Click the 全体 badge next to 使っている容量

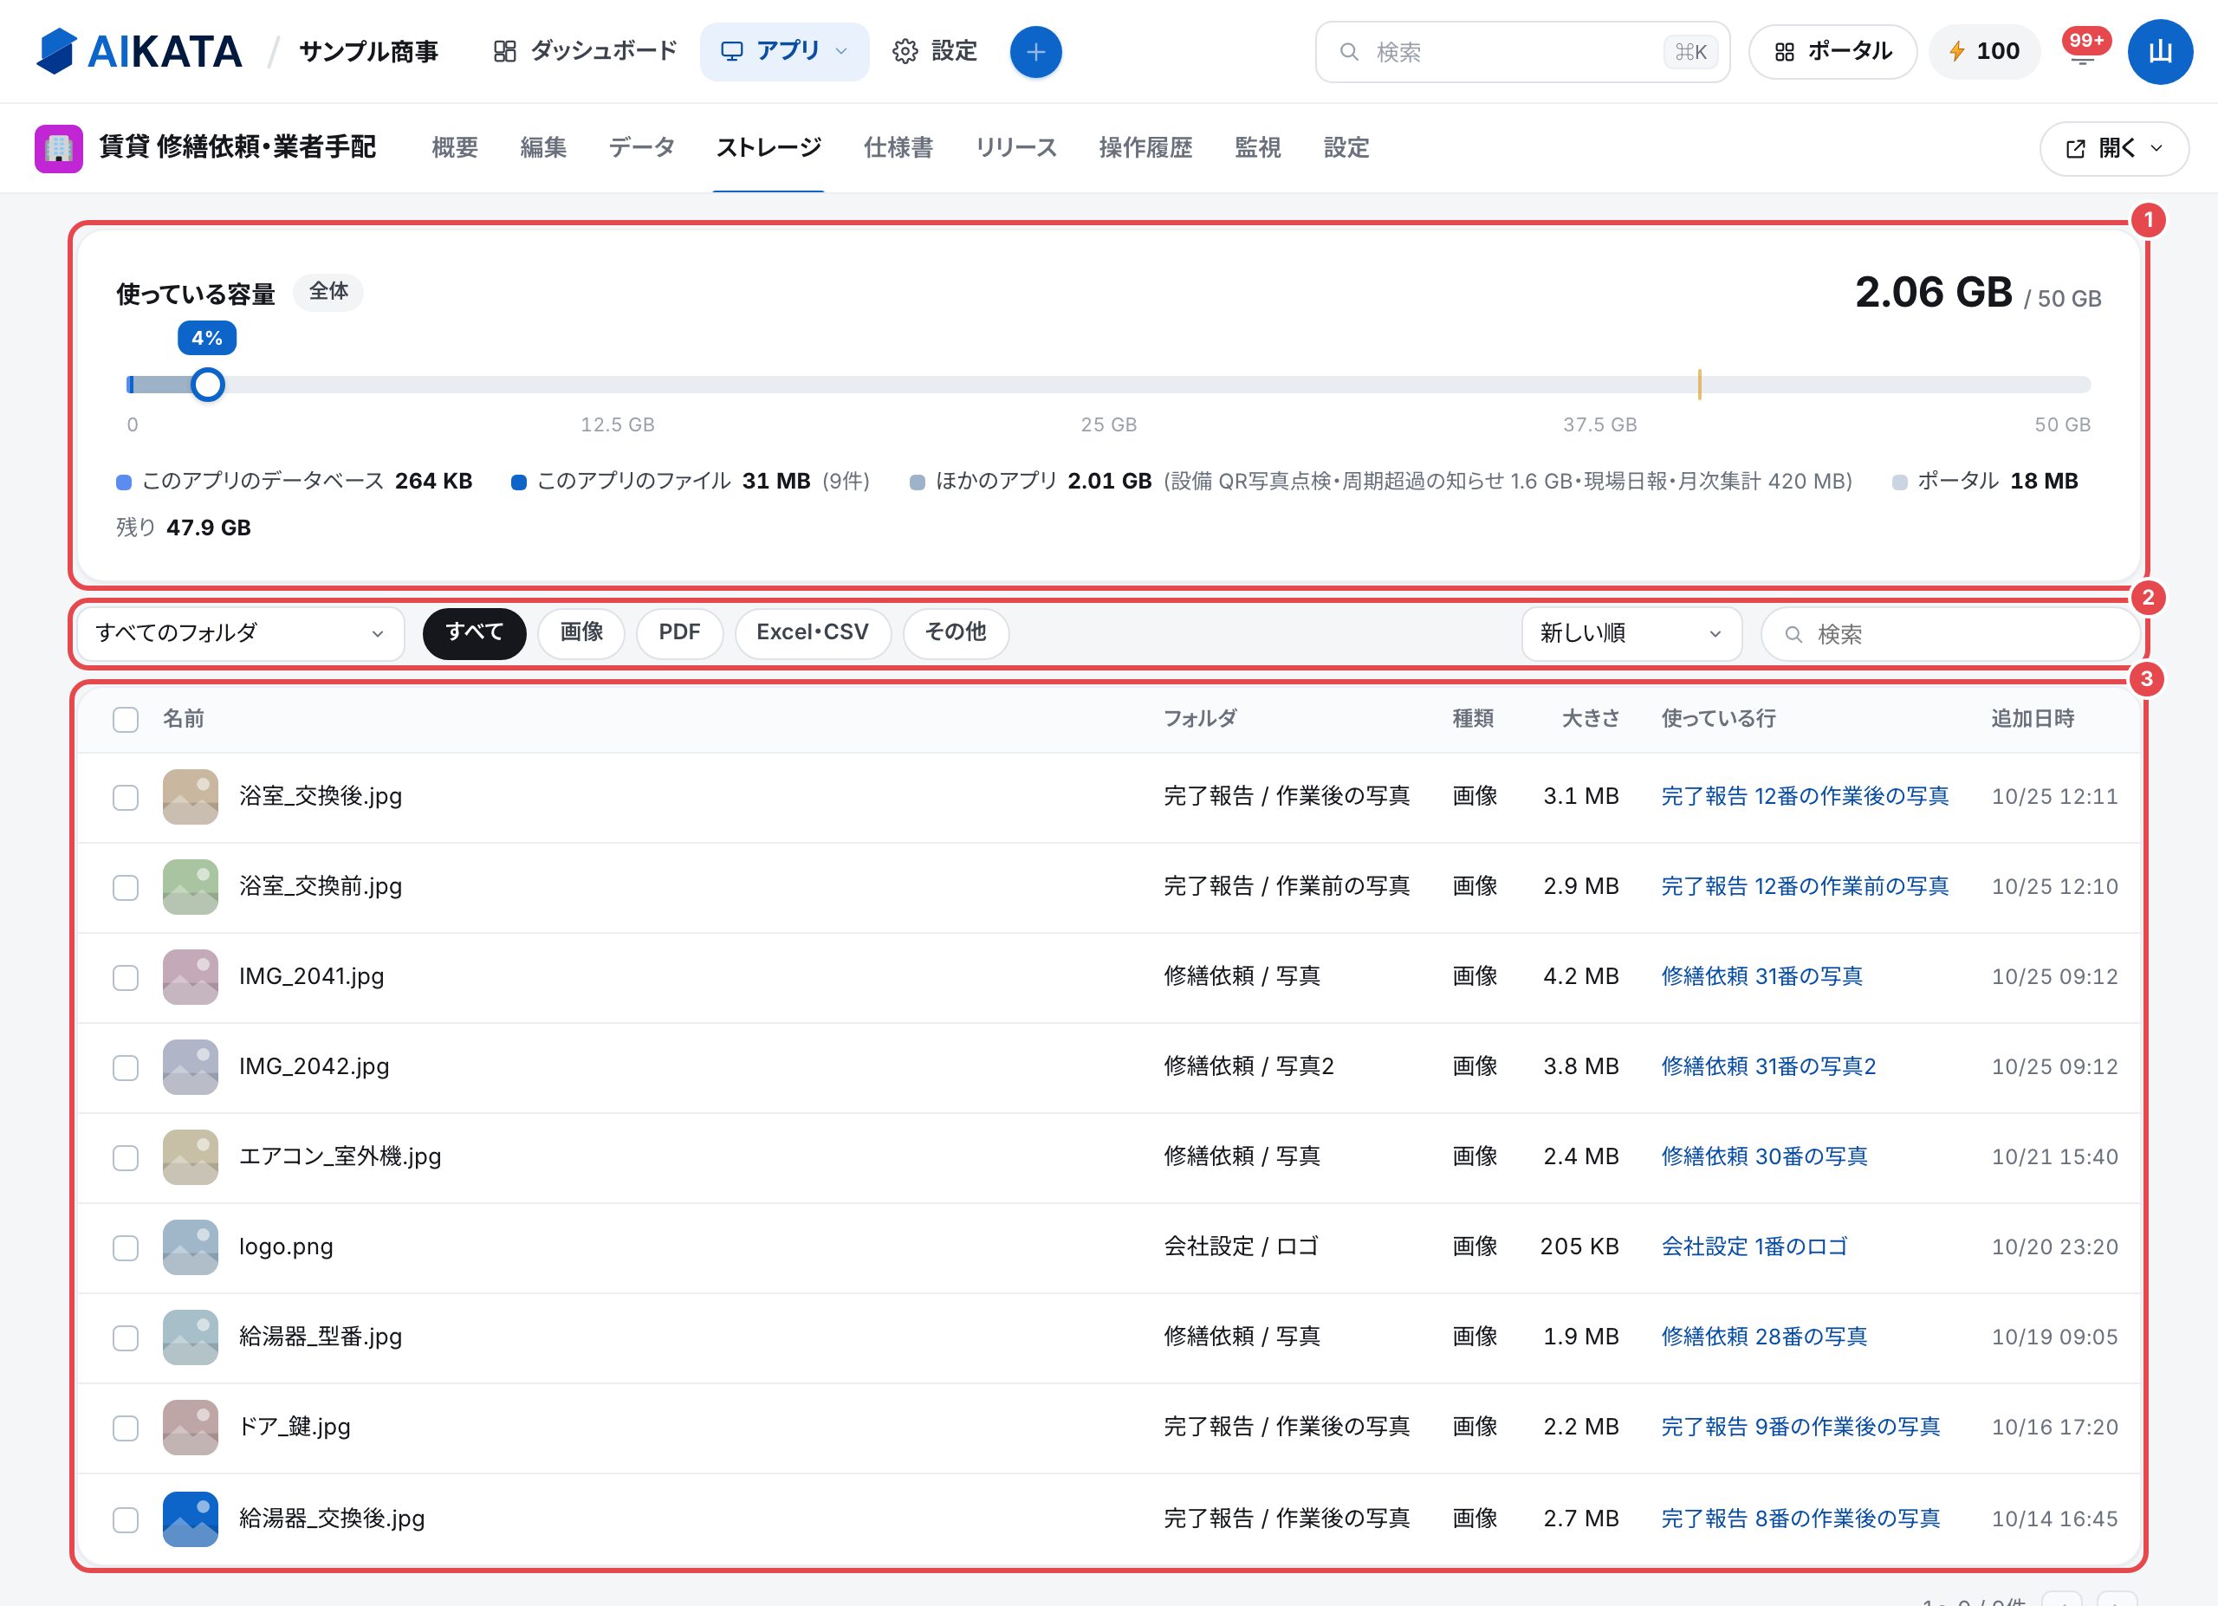328,291
